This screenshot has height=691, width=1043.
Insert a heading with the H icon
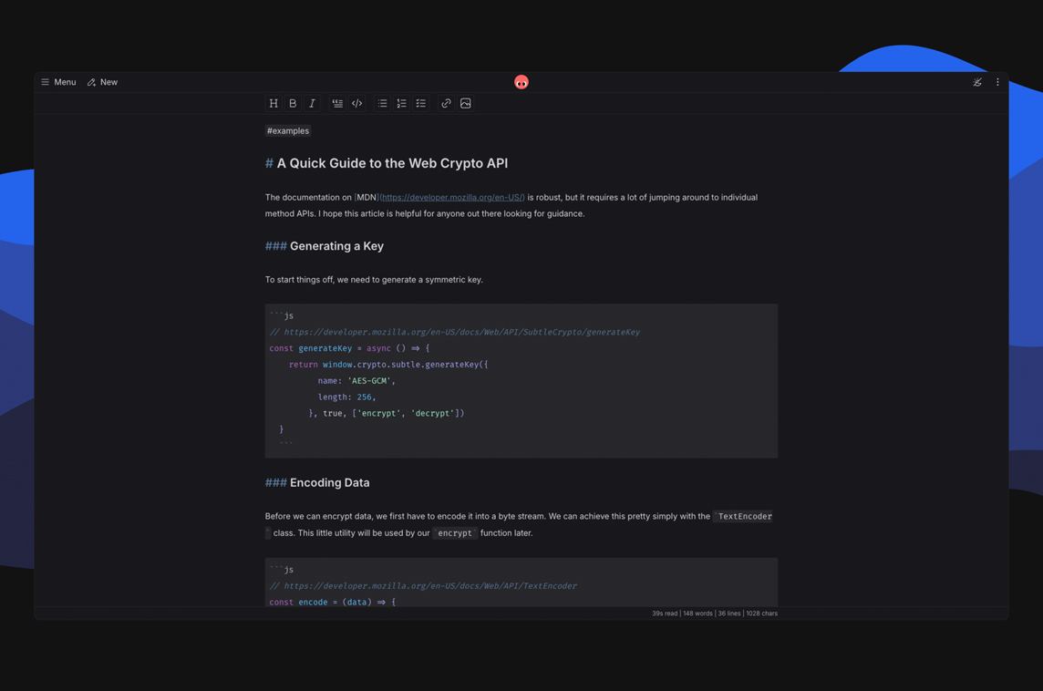tap(274, 104)
